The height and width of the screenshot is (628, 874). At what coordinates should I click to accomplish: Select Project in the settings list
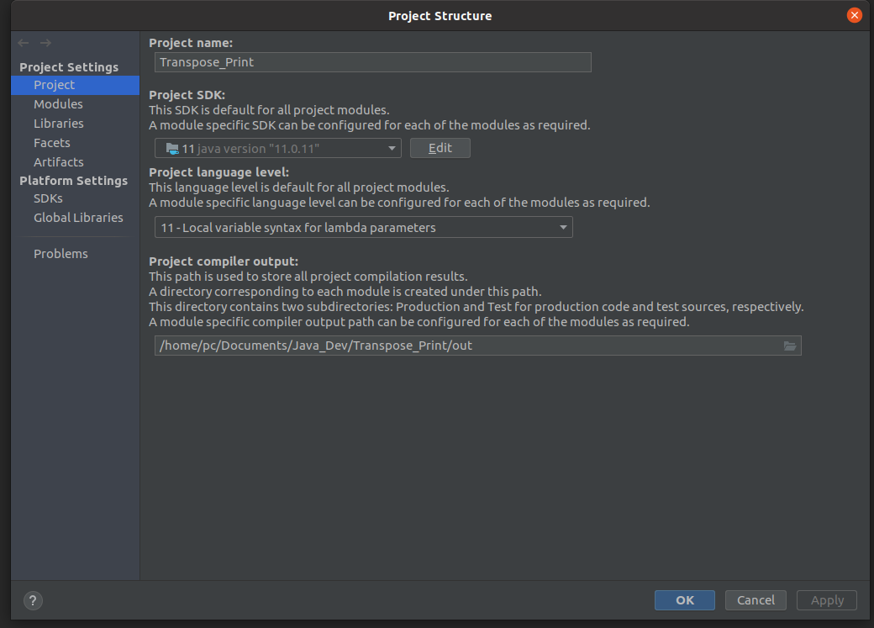[x=54, y=85]
